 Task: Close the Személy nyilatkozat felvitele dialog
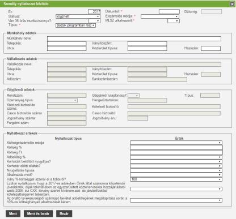tap(232, 4)
